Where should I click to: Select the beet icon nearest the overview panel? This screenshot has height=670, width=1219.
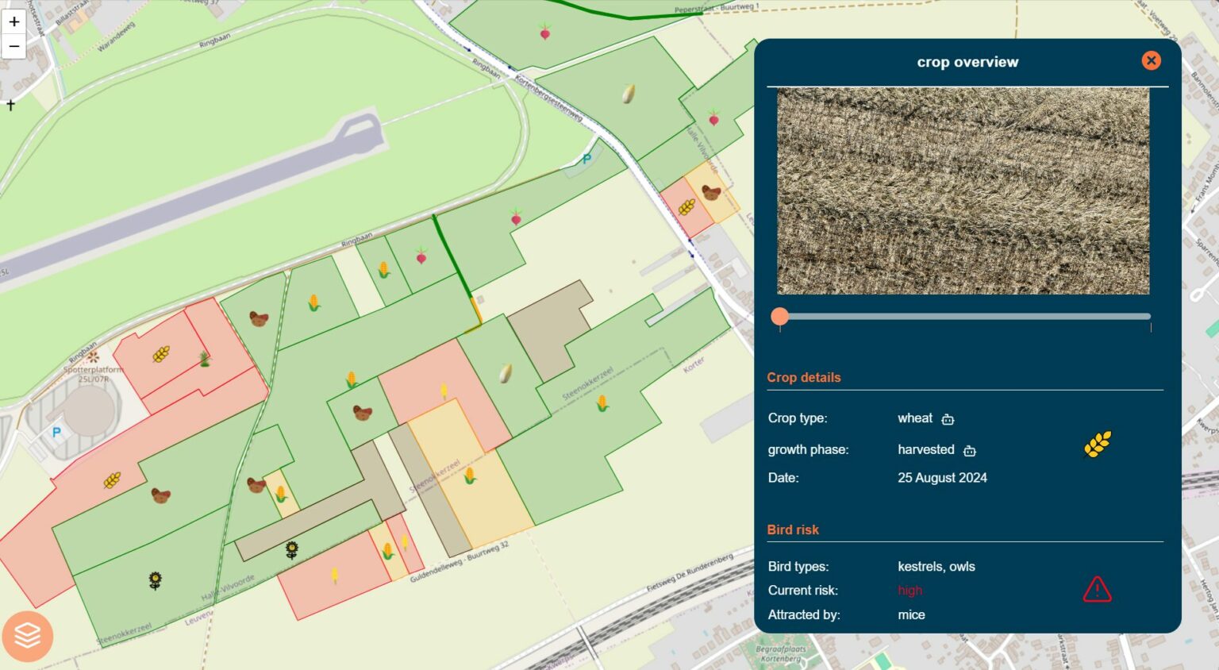pyautogui.click(x=713, y=118)
